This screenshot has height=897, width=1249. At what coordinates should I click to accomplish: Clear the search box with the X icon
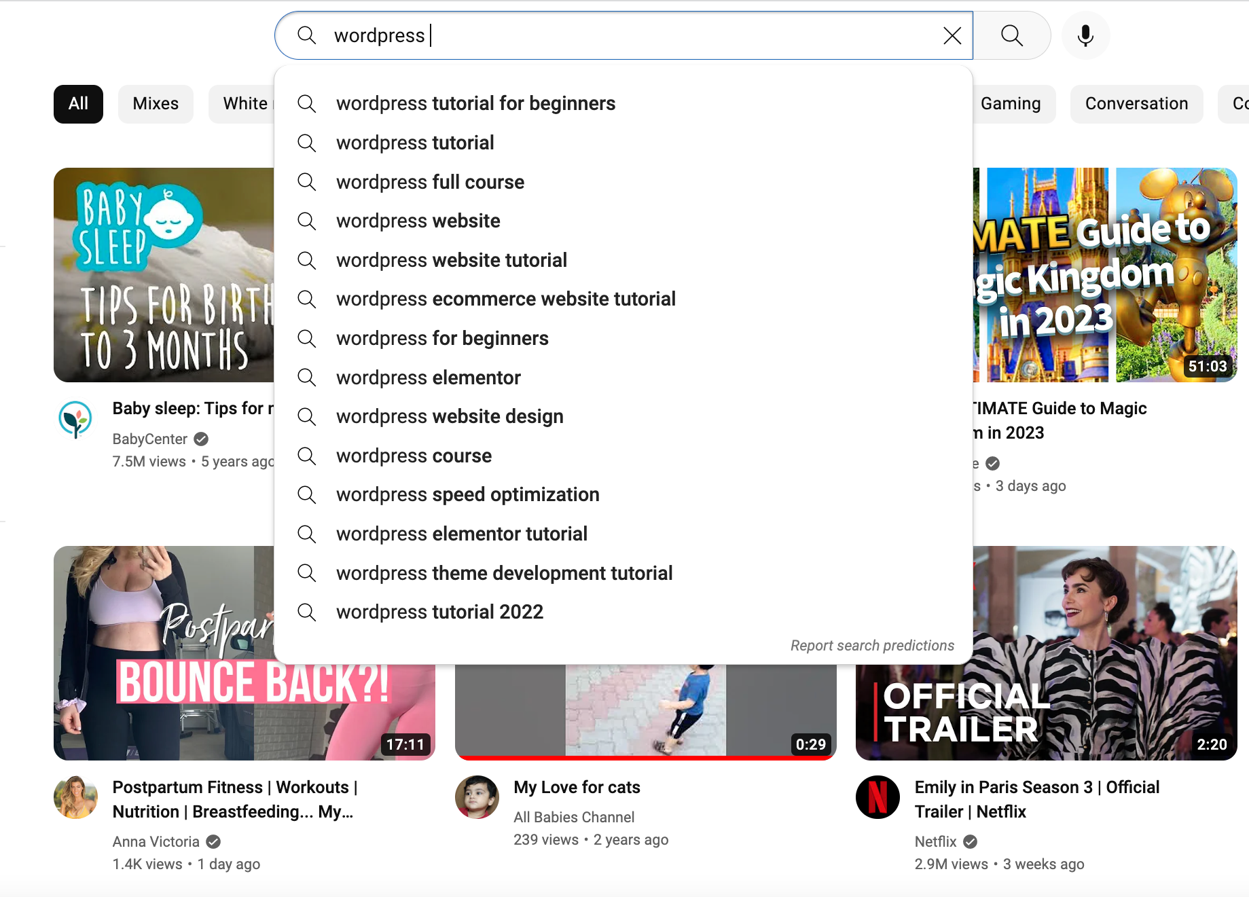(952, 35)
